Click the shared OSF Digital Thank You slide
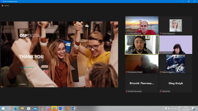This screenshot has height=111, width=198. [59, 54]
